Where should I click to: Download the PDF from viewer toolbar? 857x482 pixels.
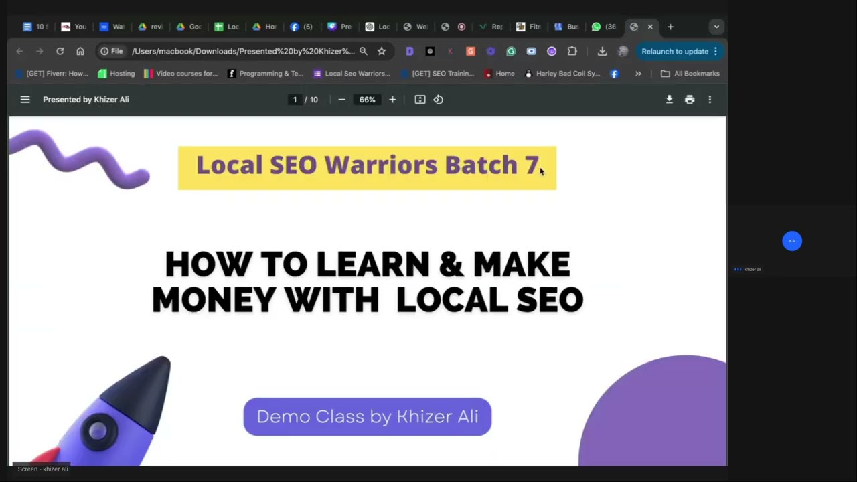tap(669, 100)
